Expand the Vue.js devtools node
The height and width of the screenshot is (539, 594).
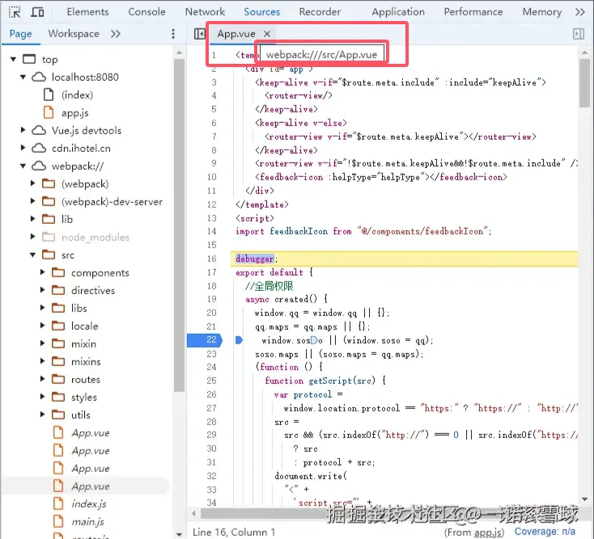(23, 130)
